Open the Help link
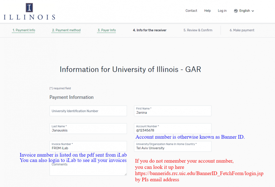275x187 pixels. (x=207, y=11)
